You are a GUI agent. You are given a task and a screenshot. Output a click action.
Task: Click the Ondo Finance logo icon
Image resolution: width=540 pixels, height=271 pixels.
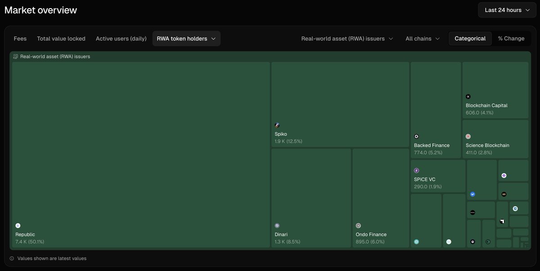(x=358, y=226)
